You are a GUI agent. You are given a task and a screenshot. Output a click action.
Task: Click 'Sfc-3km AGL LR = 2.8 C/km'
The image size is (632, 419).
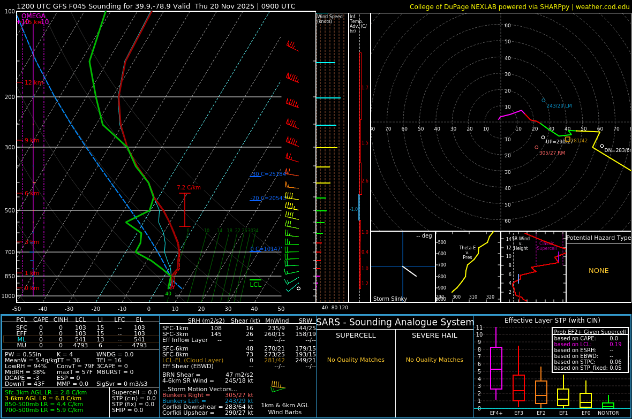pos(46,392)
